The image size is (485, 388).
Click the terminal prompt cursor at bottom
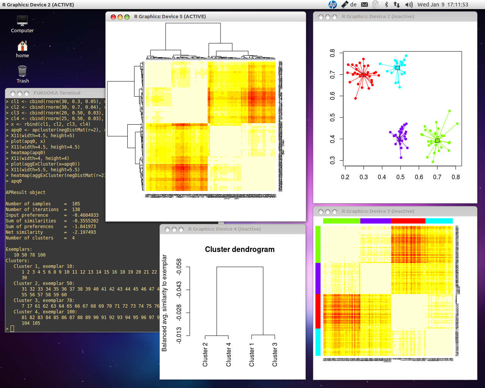12,329
